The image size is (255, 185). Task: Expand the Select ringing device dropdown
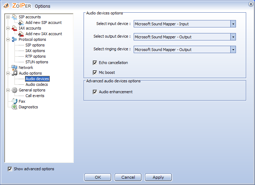coord(233,50)
